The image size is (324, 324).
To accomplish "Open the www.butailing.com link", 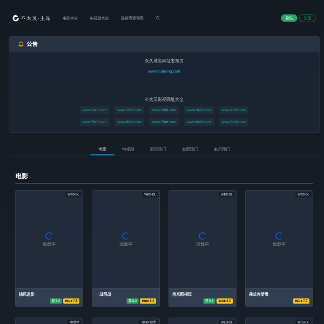I will pyautogui.click(x=164, y=71).
